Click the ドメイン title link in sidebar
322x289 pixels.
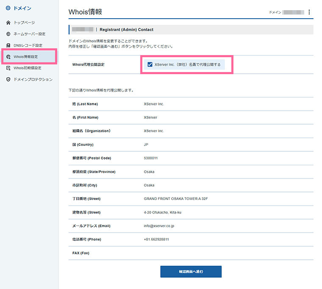coord(22,8)
